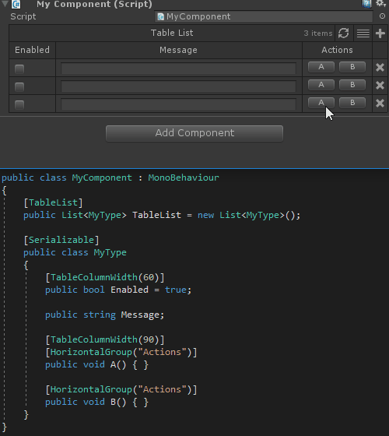Collapse the My Component foldout triangle
The image size is (389, 436).
click(x=5, y=4)
